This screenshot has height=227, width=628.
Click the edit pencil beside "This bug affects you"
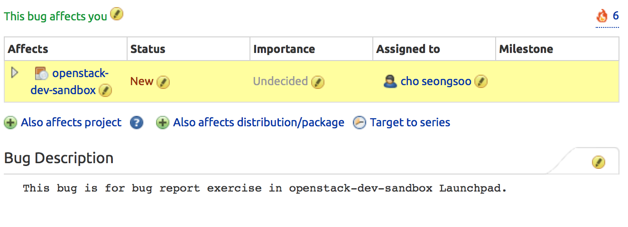117,15
